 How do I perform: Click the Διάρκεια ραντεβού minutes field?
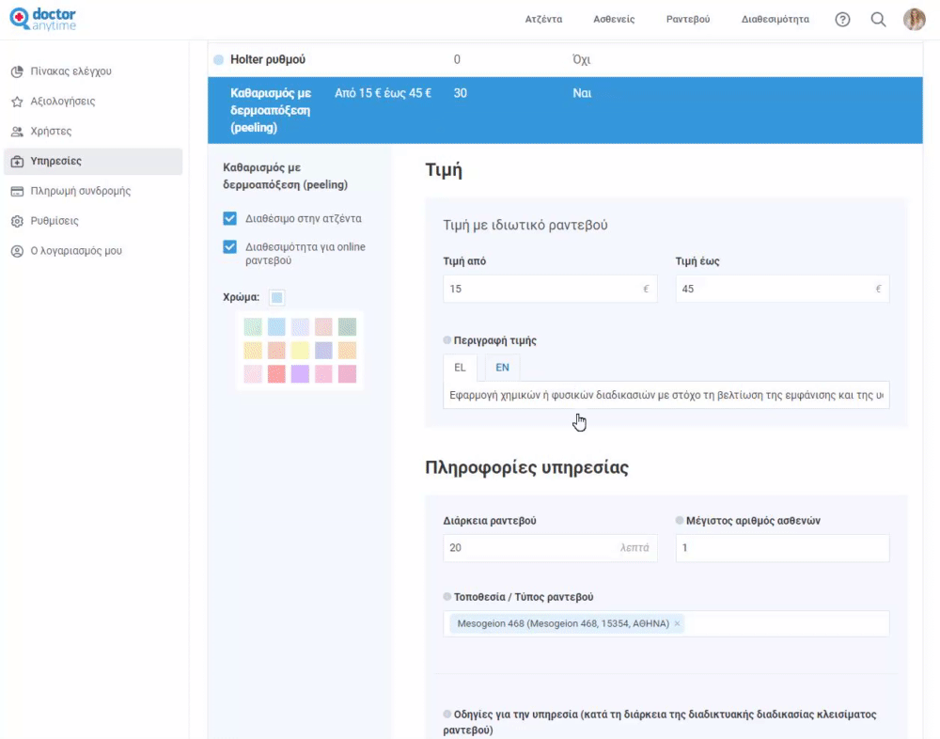click(x=550, y=547)
